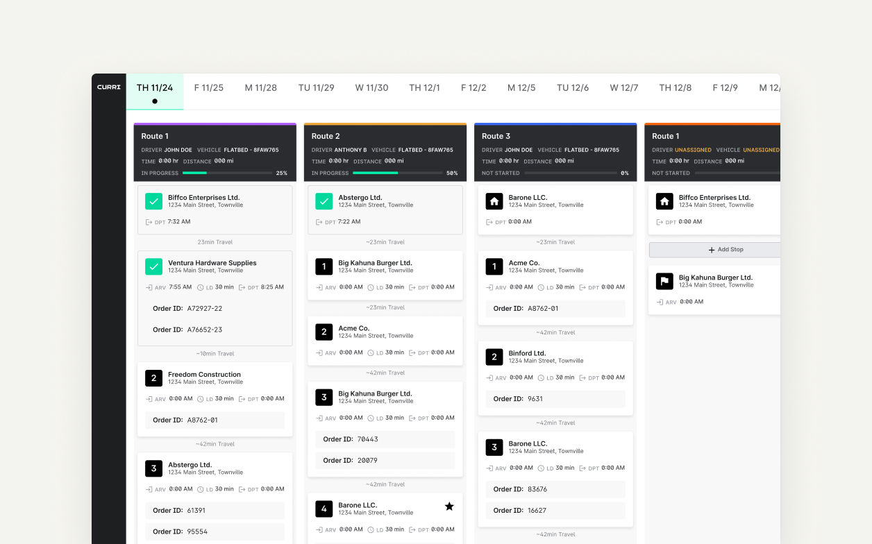Image resolution: width=872 pixels, height=544 pixels.
Task: Toggle green checkmark on Biffco Enterprises Ltd.
Action: click(153, 201)
